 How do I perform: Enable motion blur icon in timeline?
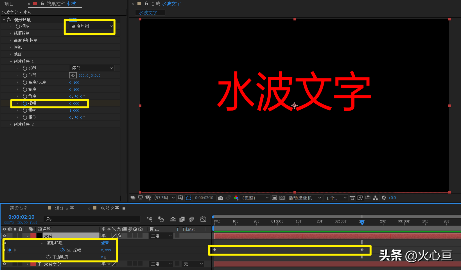point(191,219)
